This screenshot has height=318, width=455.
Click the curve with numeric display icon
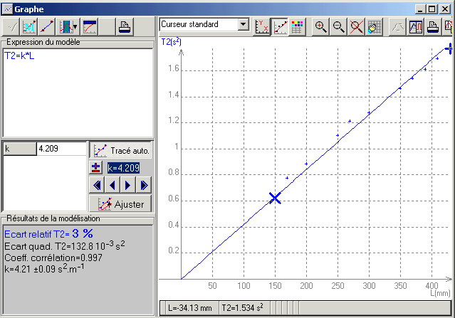pyautogui.click(x=90, y=27)
